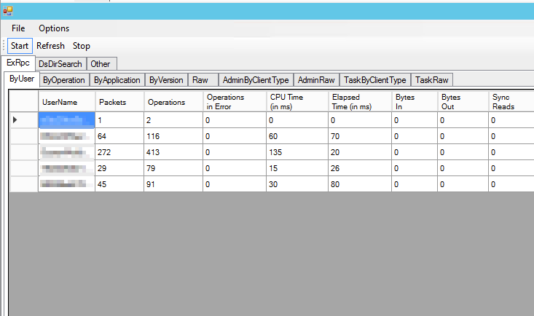This screenshot has height=316, width=534.
Task: Open the ByOperation sub-tab
Action: coord(63,80)
